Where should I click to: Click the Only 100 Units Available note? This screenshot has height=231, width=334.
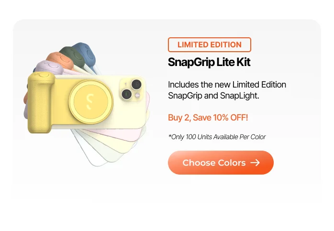click(x=216, y=137)
